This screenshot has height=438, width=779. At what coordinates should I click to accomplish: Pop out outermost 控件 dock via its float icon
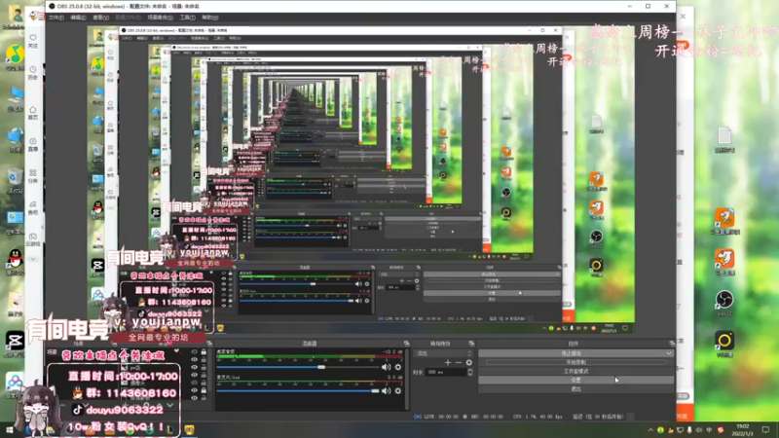[x=672, y=344]
